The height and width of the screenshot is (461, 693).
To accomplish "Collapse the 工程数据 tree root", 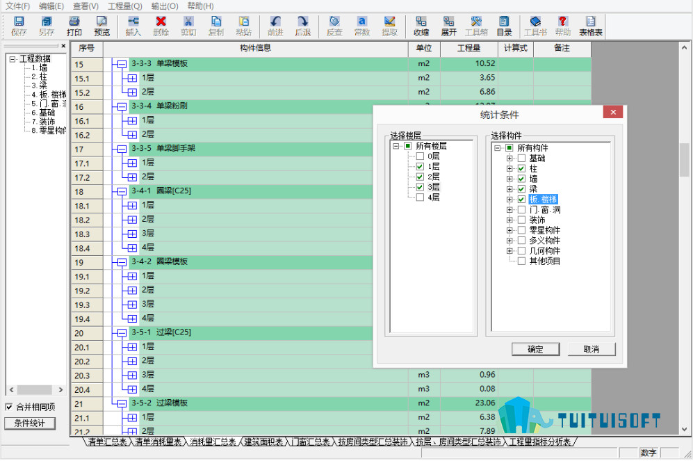I will tap(13, 59).
